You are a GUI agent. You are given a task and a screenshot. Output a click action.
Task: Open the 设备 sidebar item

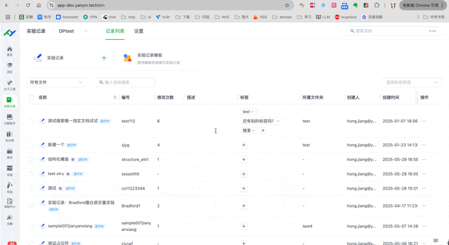pyautogui.click(x=10, y=171)
